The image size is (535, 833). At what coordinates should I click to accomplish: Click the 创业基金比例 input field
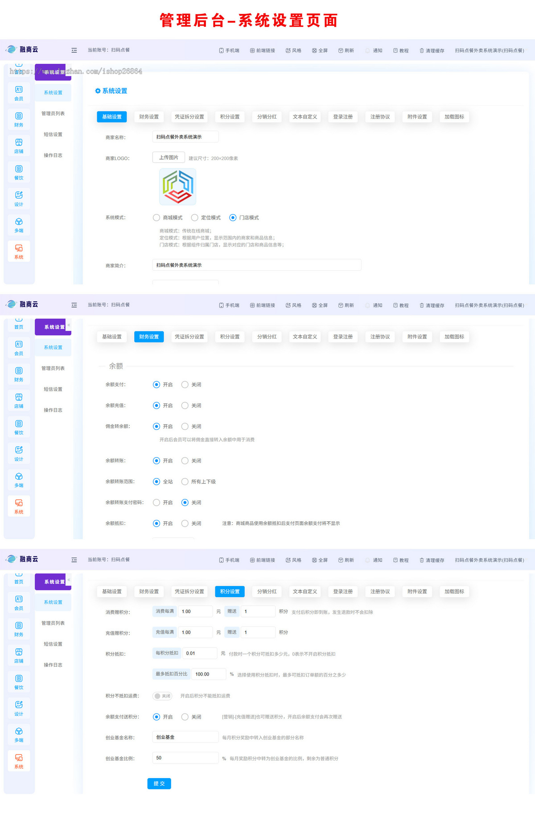click(x=185, y=758)
